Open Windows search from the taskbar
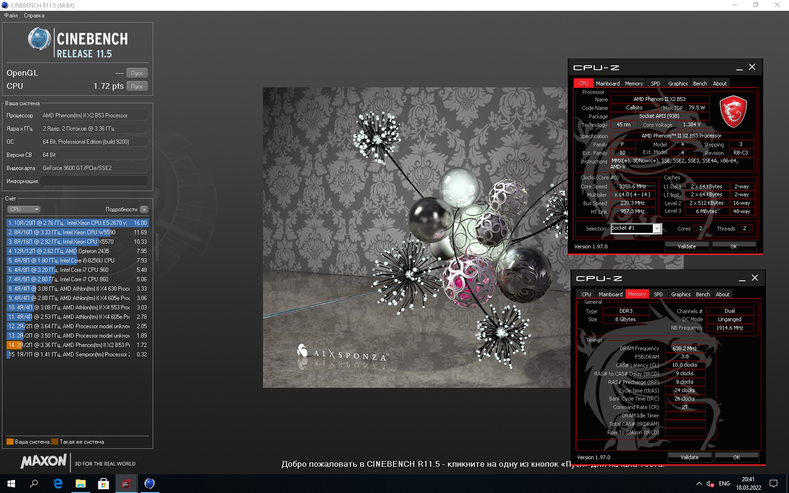This screenshot has height=493, width=789. 34,484
